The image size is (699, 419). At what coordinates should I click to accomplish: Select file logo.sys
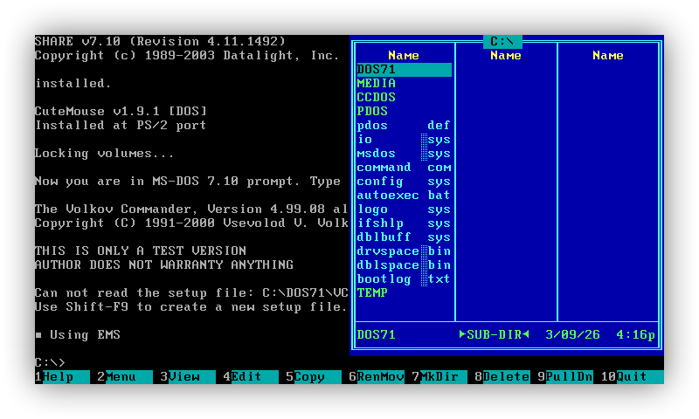point(404,209)
